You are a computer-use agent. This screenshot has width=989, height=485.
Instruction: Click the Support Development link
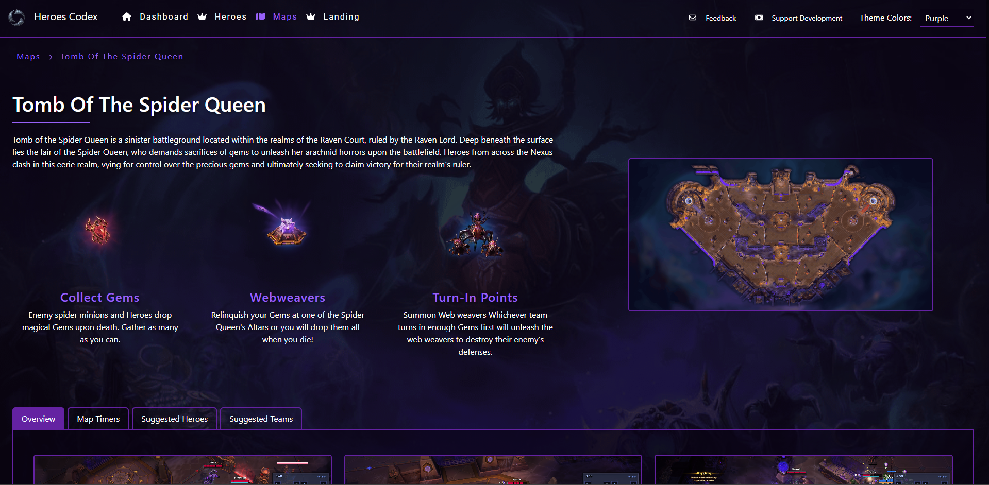(807, 18)
